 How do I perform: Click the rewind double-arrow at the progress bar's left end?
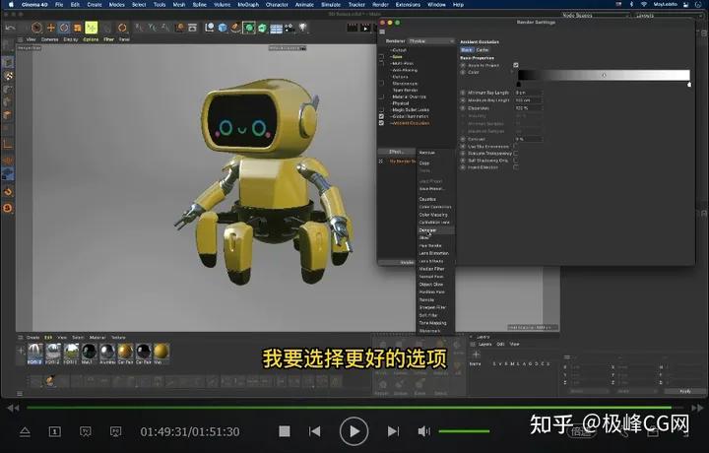13,408
